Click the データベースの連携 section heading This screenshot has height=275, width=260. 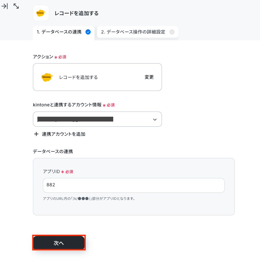53,151
